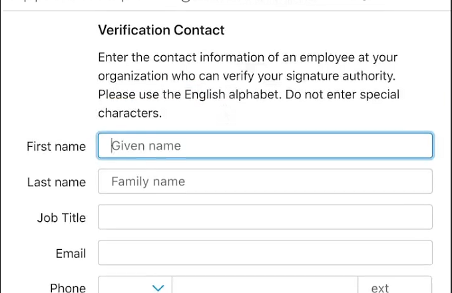Focus the Last name Family name field

pos(265,181)
